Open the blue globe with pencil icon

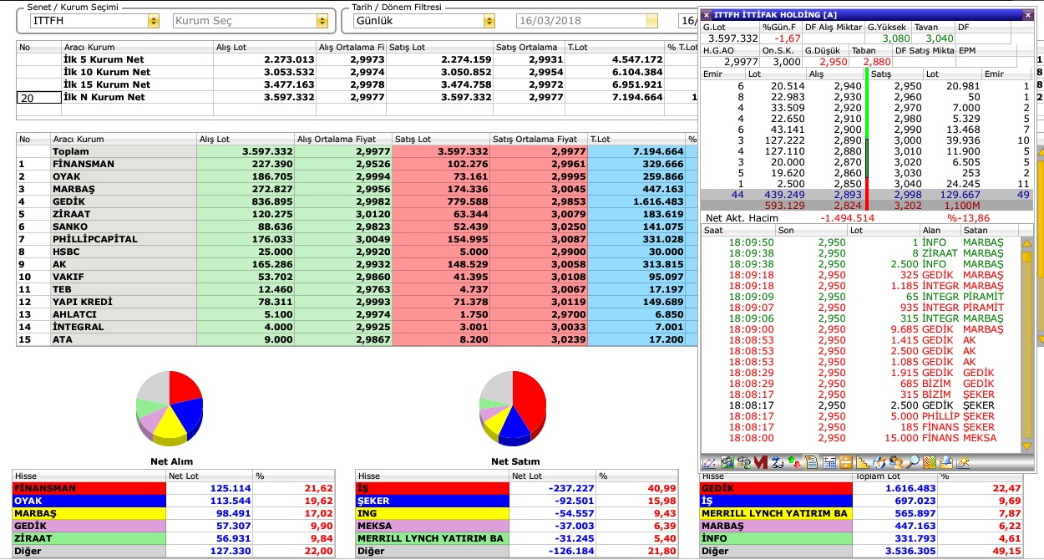point(879,461)
